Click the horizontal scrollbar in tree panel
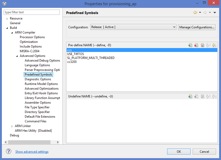The image size is (221, 160). (29, 142)
